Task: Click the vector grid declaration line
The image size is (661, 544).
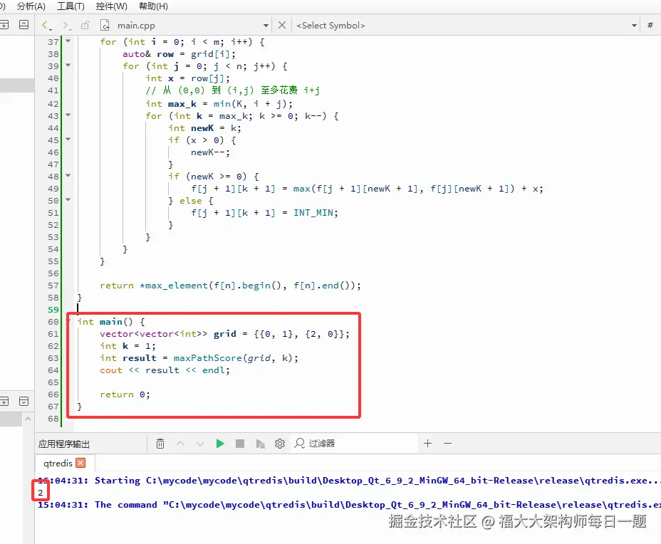Action: point(224,334)
